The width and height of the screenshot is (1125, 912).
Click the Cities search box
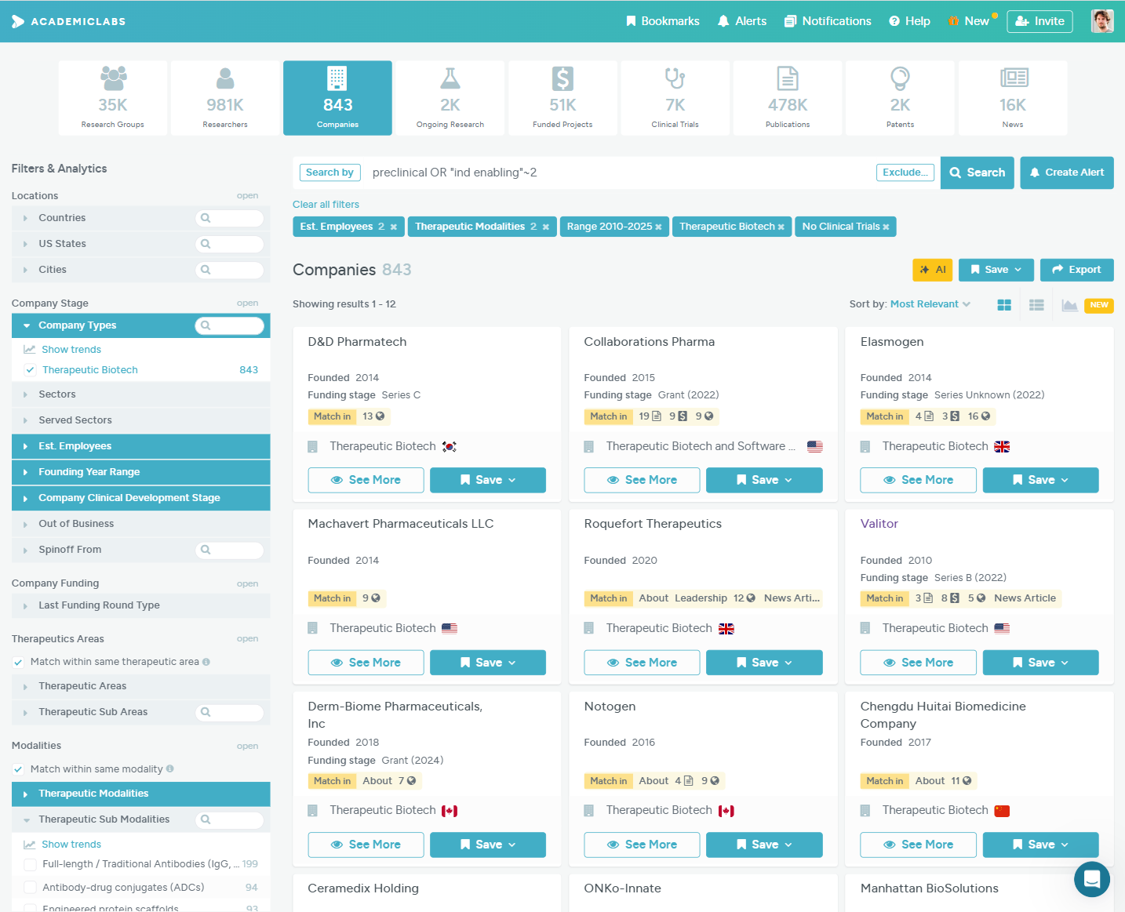click(x=230, y=270)
